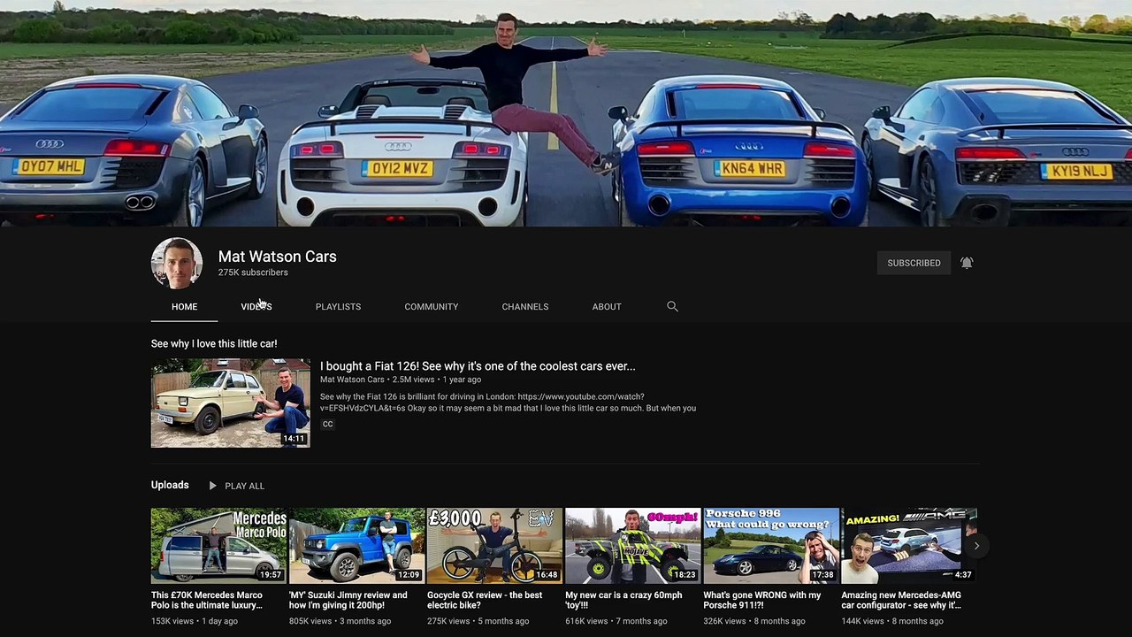Open the Videos tab
Image resolution: width=1132 pixels, height=637 pixels.
(x=256, y=306)
